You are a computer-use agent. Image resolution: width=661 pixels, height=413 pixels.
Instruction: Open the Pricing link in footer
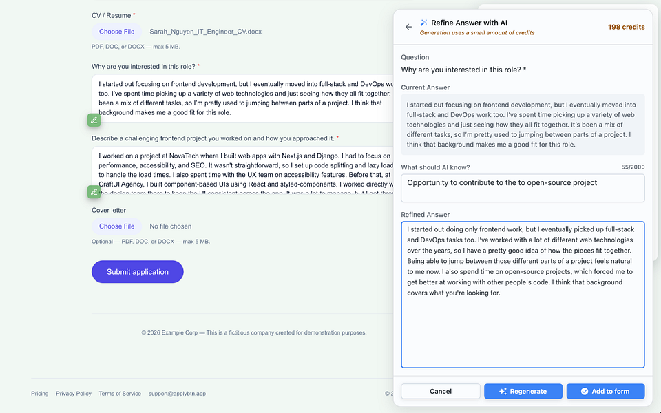click(x=40, y=394)
